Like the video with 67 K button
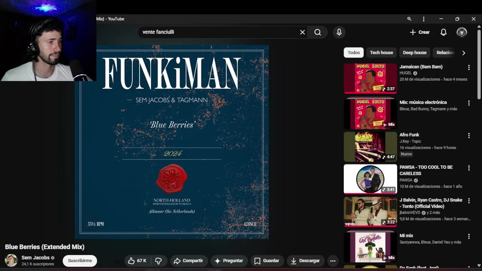Viewport: 482px width, 271px height. tap(137, 260)
